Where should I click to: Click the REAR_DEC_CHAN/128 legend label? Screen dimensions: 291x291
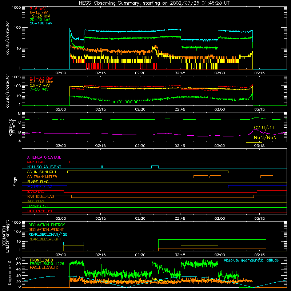click(x=48, y=234)
